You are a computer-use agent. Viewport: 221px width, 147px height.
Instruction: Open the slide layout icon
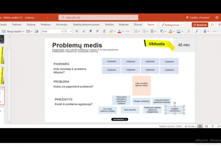pyautogui.click(x=28, y=31)
